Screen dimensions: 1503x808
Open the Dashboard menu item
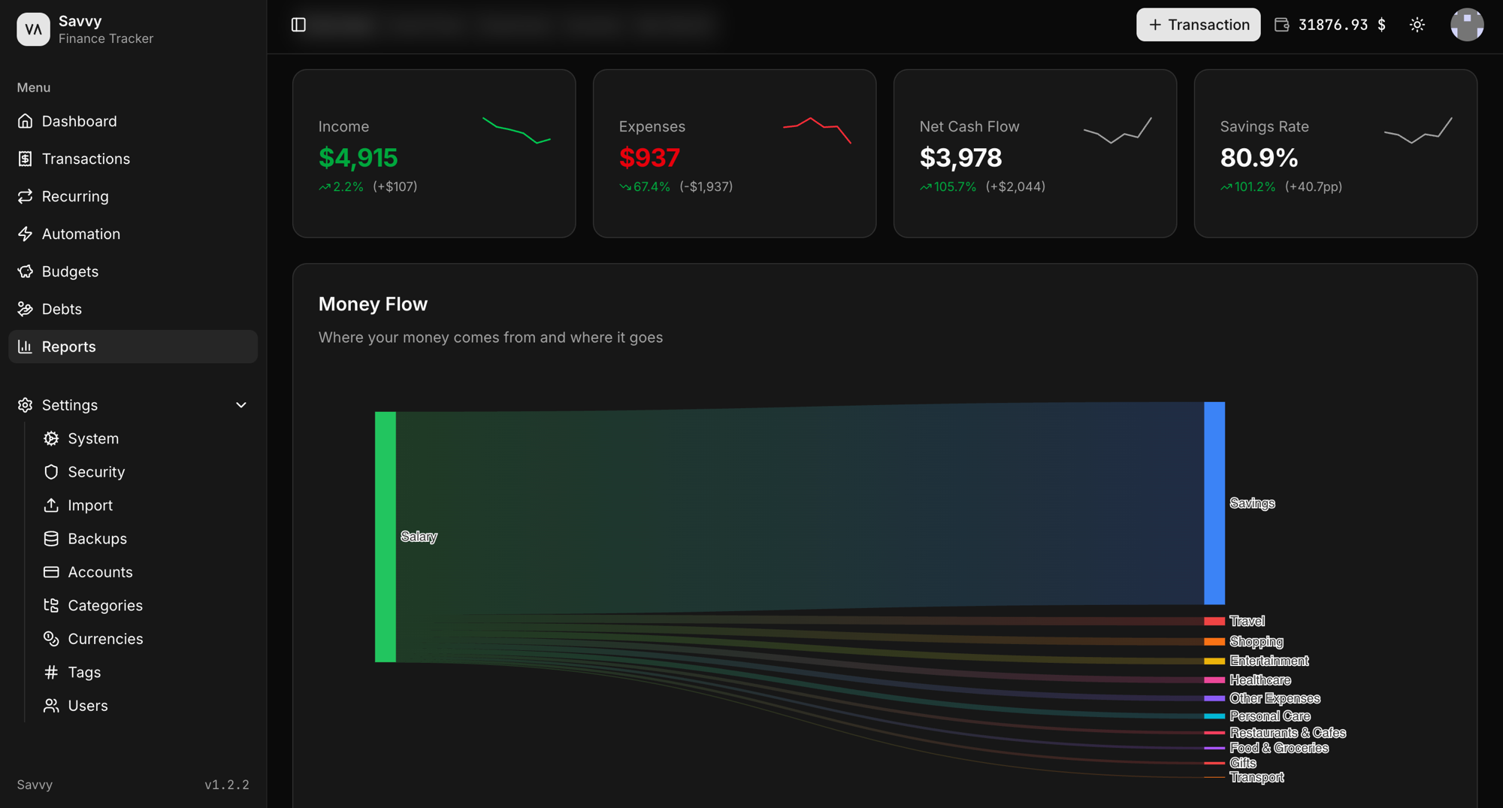pos(133,121)
